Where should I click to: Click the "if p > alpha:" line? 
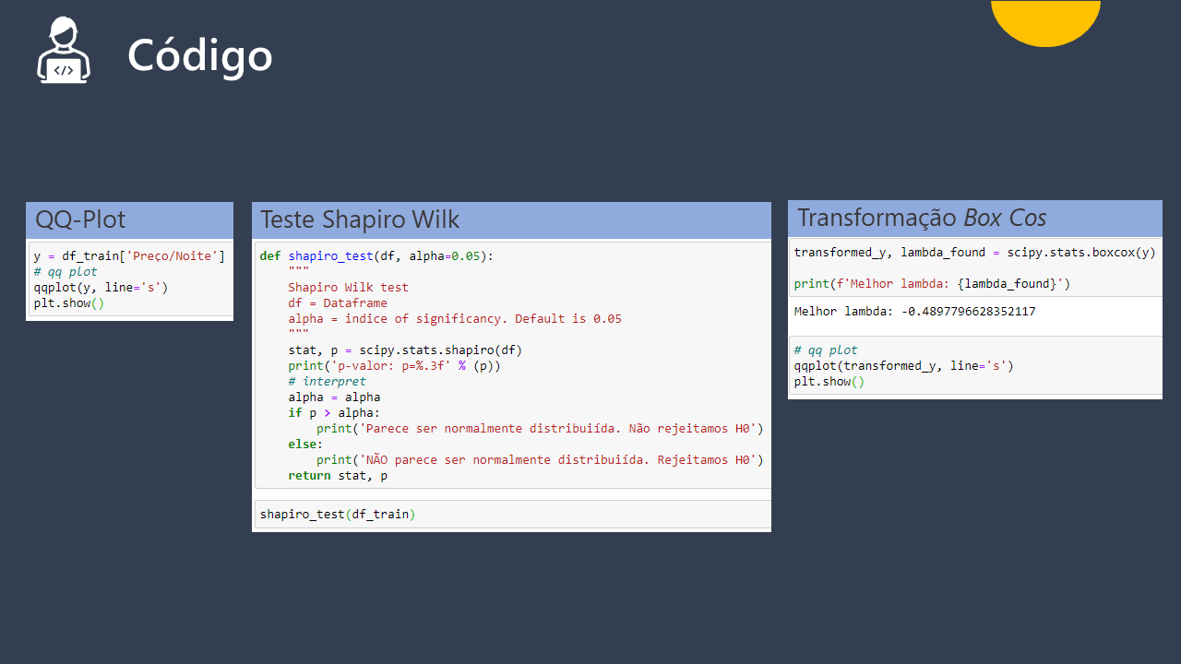pyautogui.click(x=334, y=413)
